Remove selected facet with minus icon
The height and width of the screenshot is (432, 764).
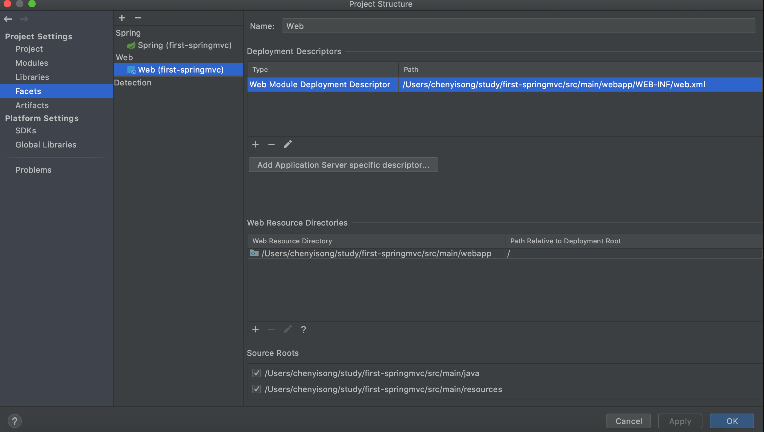pos(138,18)
